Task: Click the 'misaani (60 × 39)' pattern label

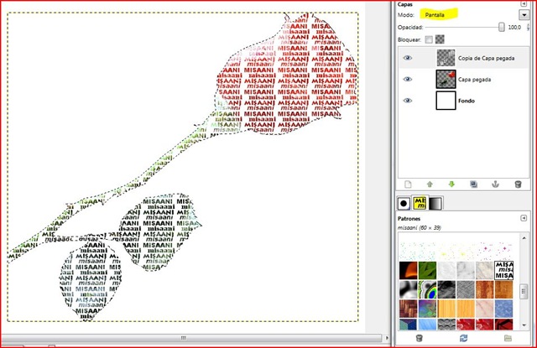Action: [420, 227]
